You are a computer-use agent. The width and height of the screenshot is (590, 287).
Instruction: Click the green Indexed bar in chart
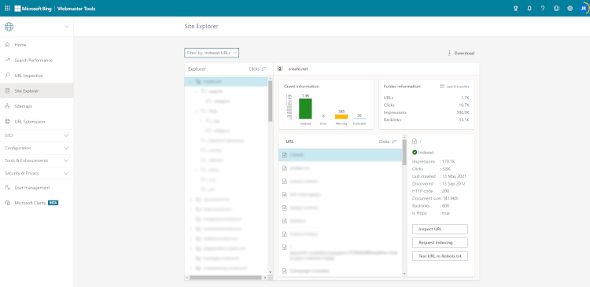pyautogui.click(x=305, y=109)
